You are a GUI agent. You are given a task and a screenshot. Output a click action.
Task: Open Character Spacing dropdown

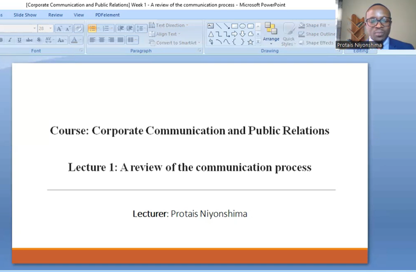49,40
